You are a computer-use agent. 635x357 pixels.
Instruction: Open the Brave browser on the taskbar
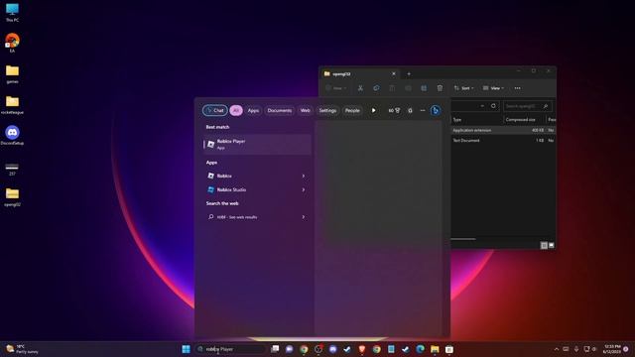tap(362, 349)
